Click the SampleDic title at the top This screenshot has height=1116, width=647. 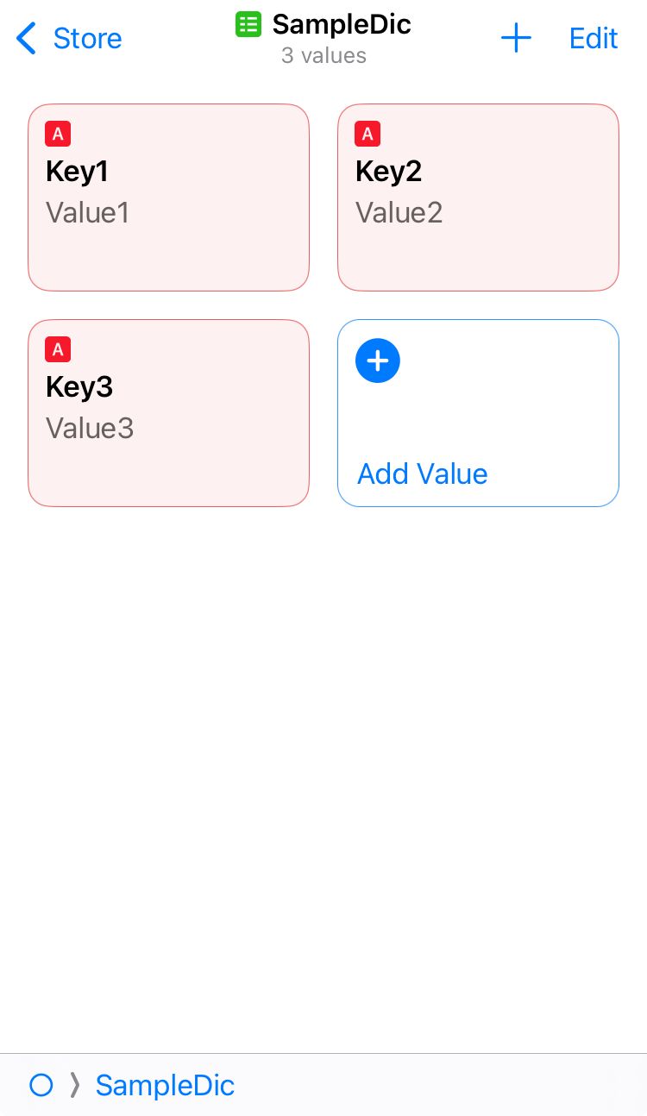point(341,24)
